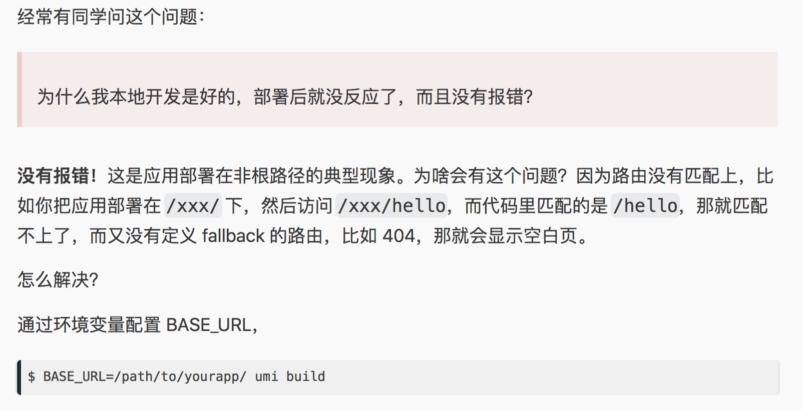The image size is (802, 410).
Task: Click the pink left border of the blockquote
Action: click(20, 89)
